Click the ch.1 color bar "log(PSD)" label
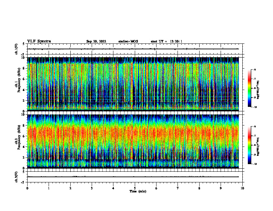 (258, 90)
